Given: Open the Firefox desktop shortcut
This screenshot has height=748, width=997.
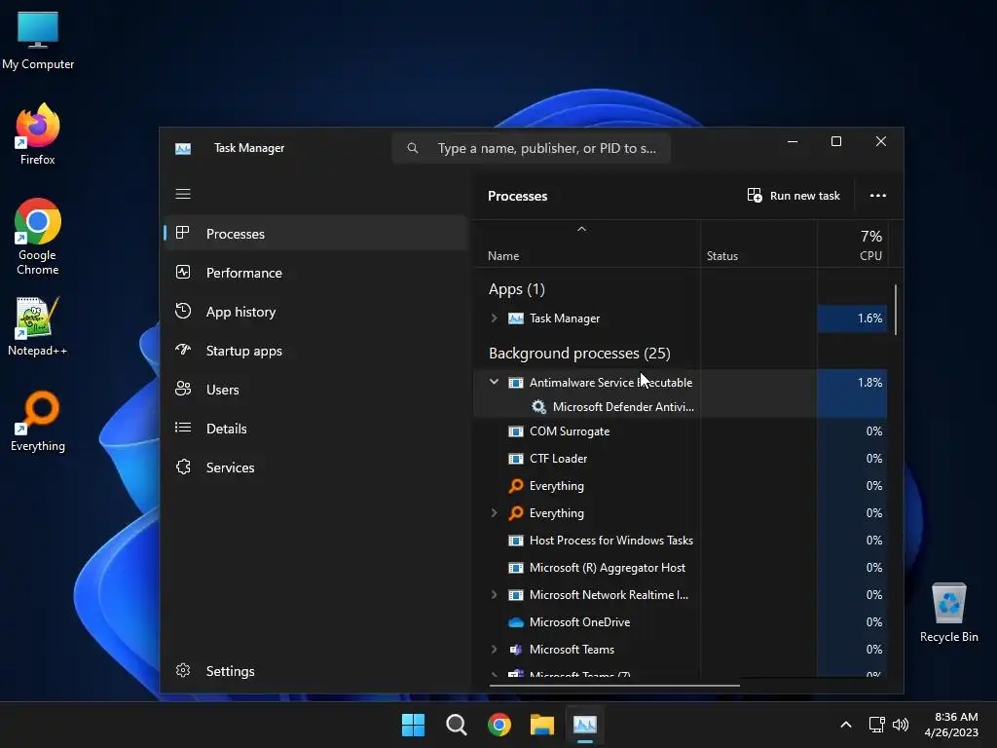Looking at the screenshot, I should 38,134.
